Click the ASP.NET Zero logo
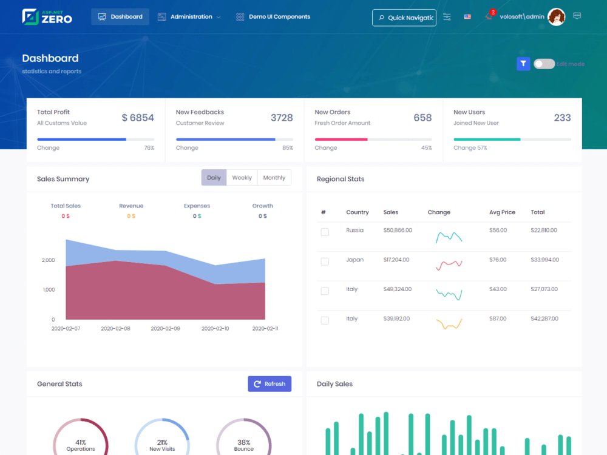Viewport: 607px width, 455px height. 47,16
